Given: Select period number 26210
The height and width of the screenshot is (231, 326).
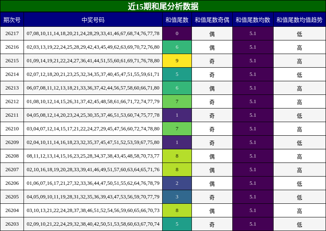Looking at the screenshot, I should coord(12,129).
